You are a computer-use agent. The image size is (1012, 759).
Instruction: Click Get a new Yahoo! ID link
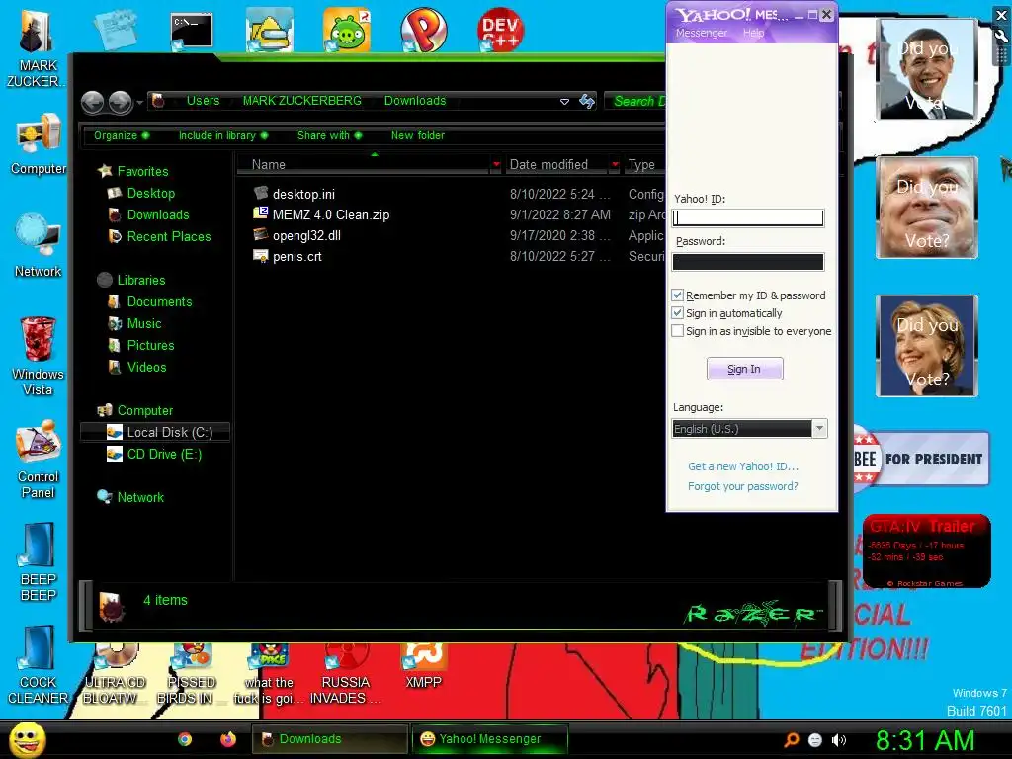(x=743, y=466)
